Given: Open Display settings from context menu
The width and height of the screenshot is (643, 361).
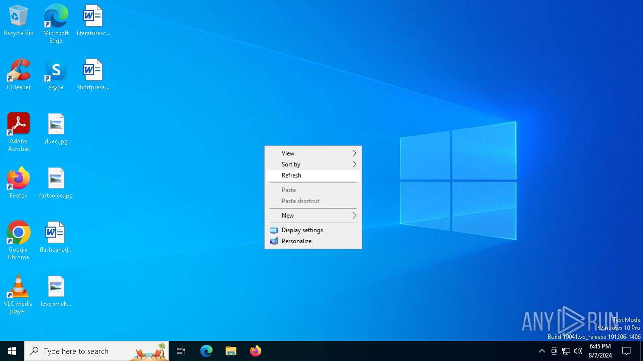Looking at the screenshot, I should coord(313,230).
